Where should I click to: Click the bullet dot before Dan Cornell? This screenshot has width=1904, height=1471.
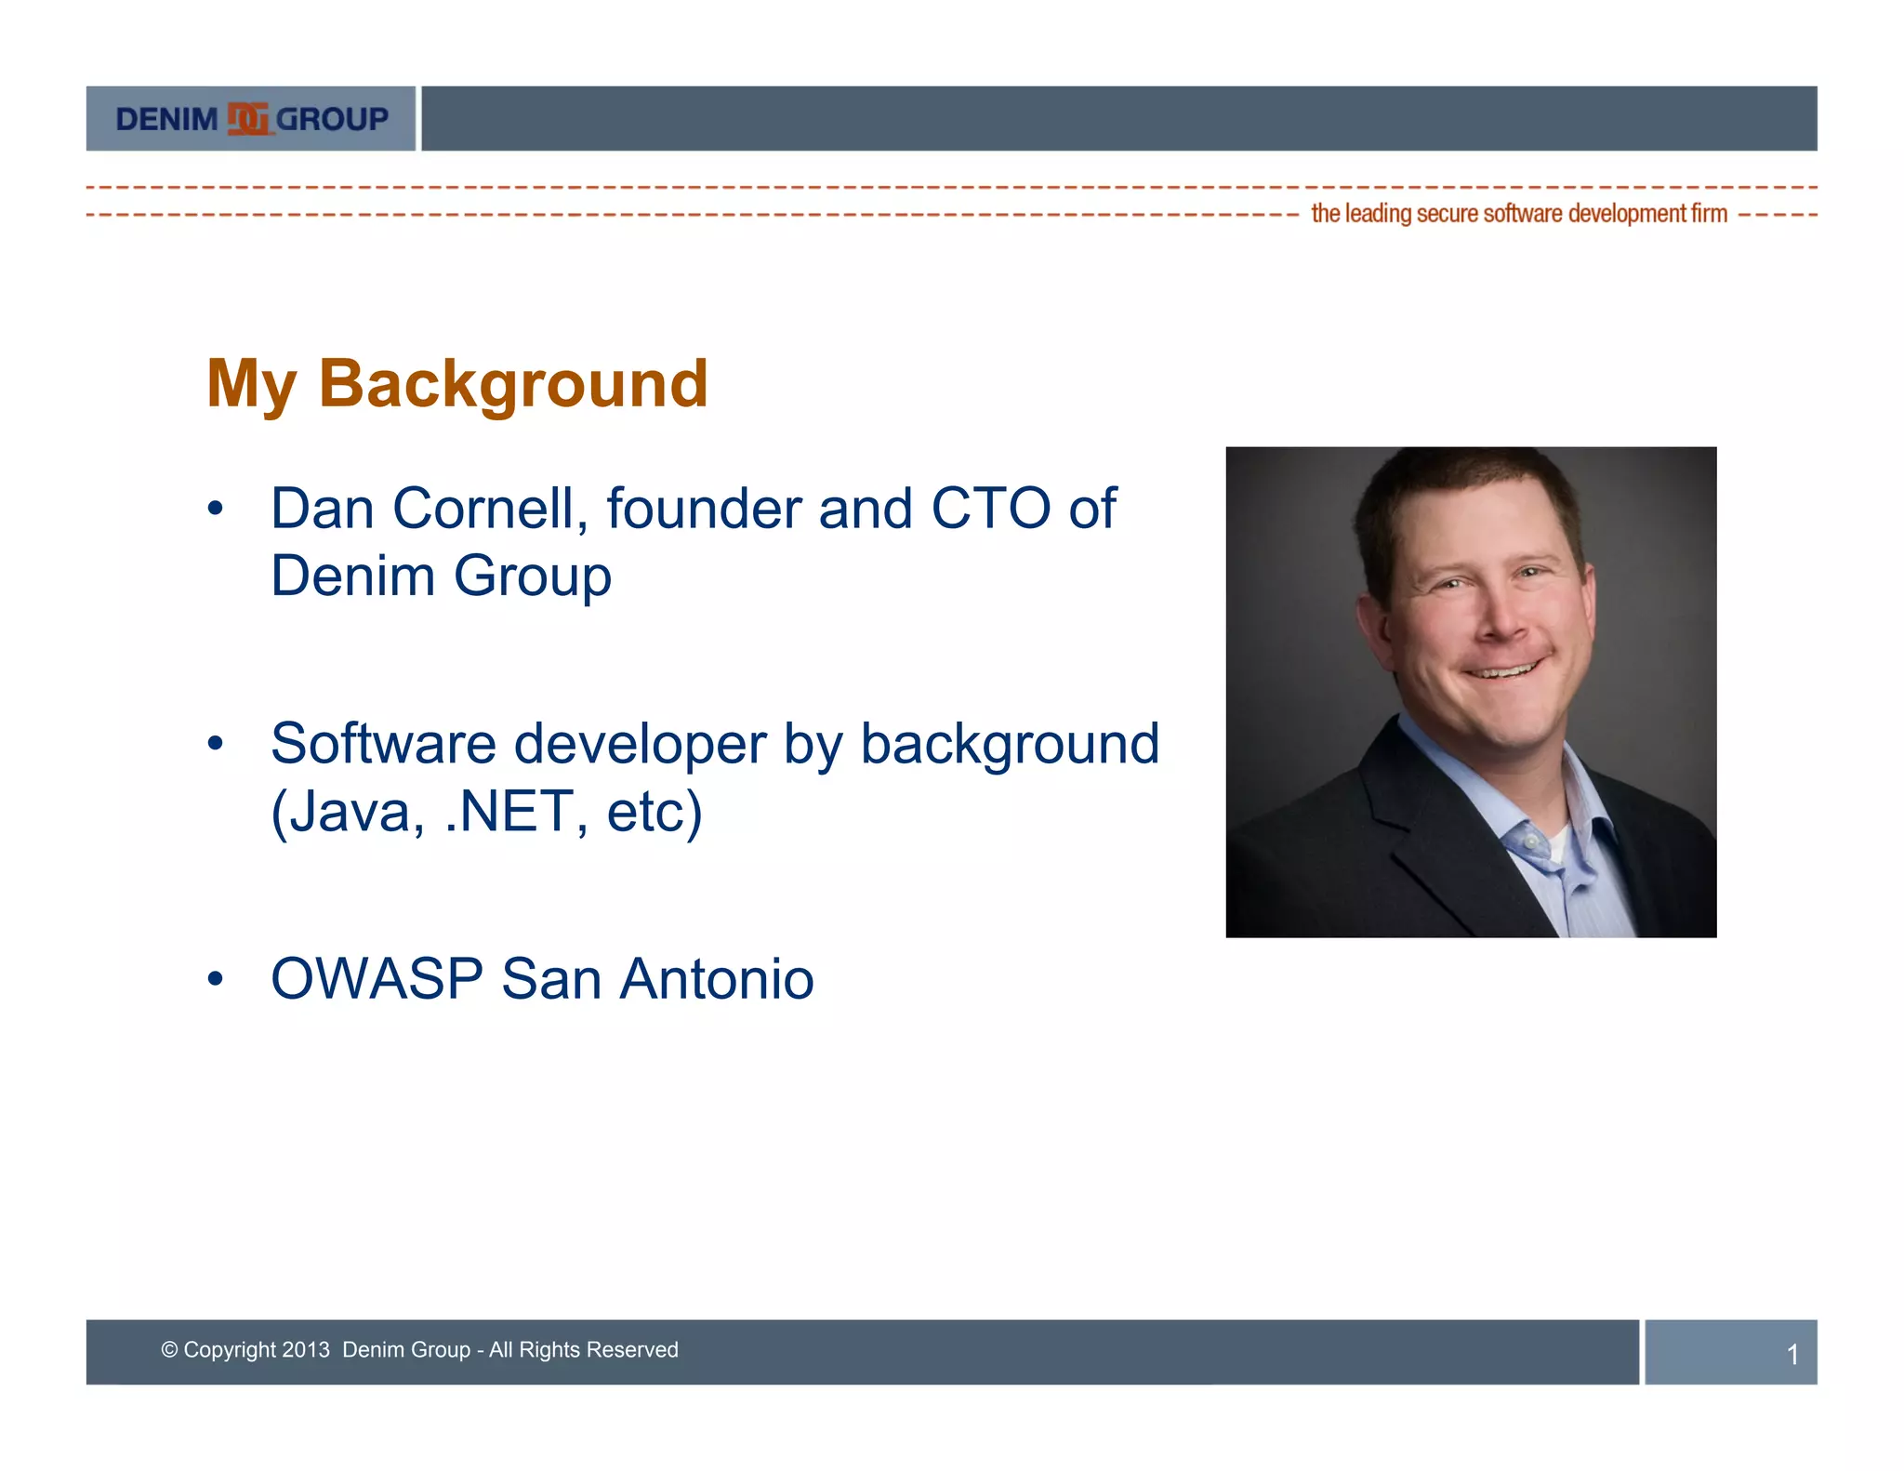216,509
